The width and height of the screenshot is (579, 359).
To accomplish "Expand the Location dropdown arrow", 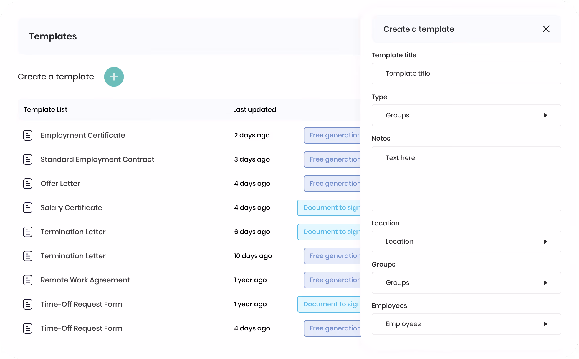I will click(545, 242).
